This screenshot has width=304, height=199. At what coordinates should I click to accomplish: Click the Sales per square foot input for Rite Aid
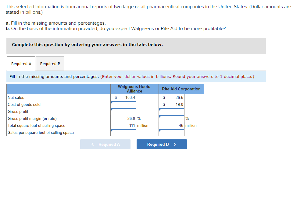[171, 132]
